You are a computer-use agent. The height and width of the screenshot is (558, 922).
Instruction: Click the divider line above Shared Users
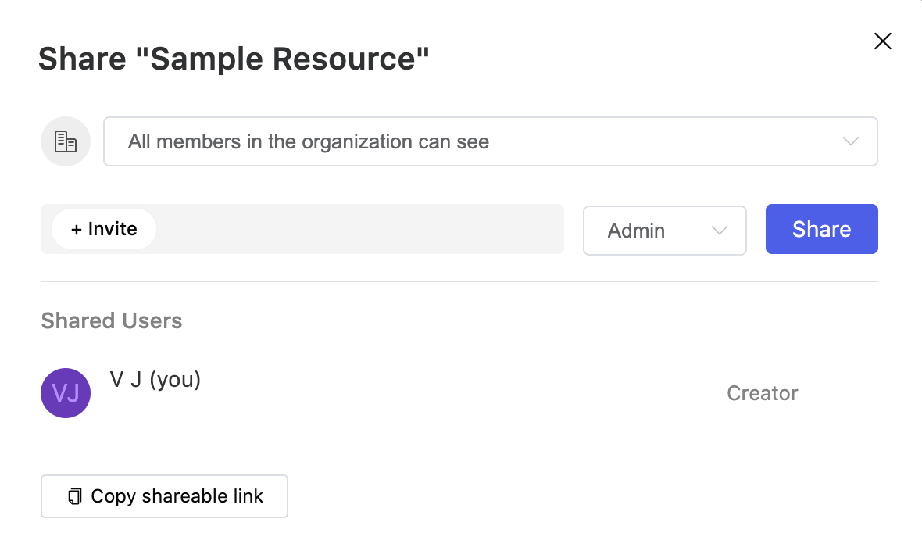pyautogui.click(x=459, y=281)
